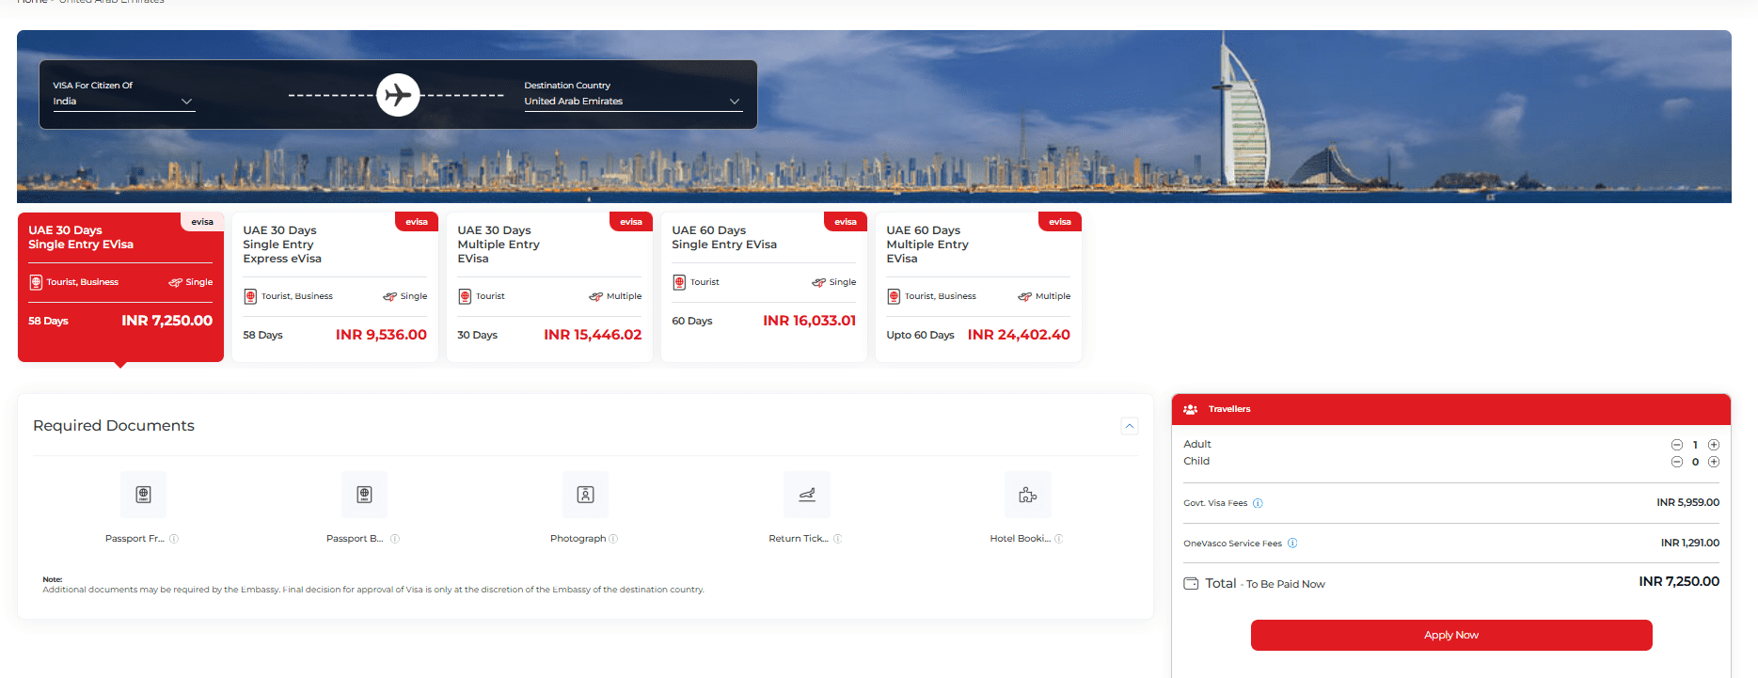
Task: Click the INR 7,250.00 card price
Action: [x=166, y=321]
